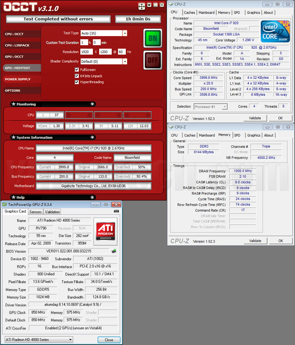The height and width of the screenshot is (345, 295).
Task: Click the NB Frequency value 4000.2 MHz
Action: point(266,158)
